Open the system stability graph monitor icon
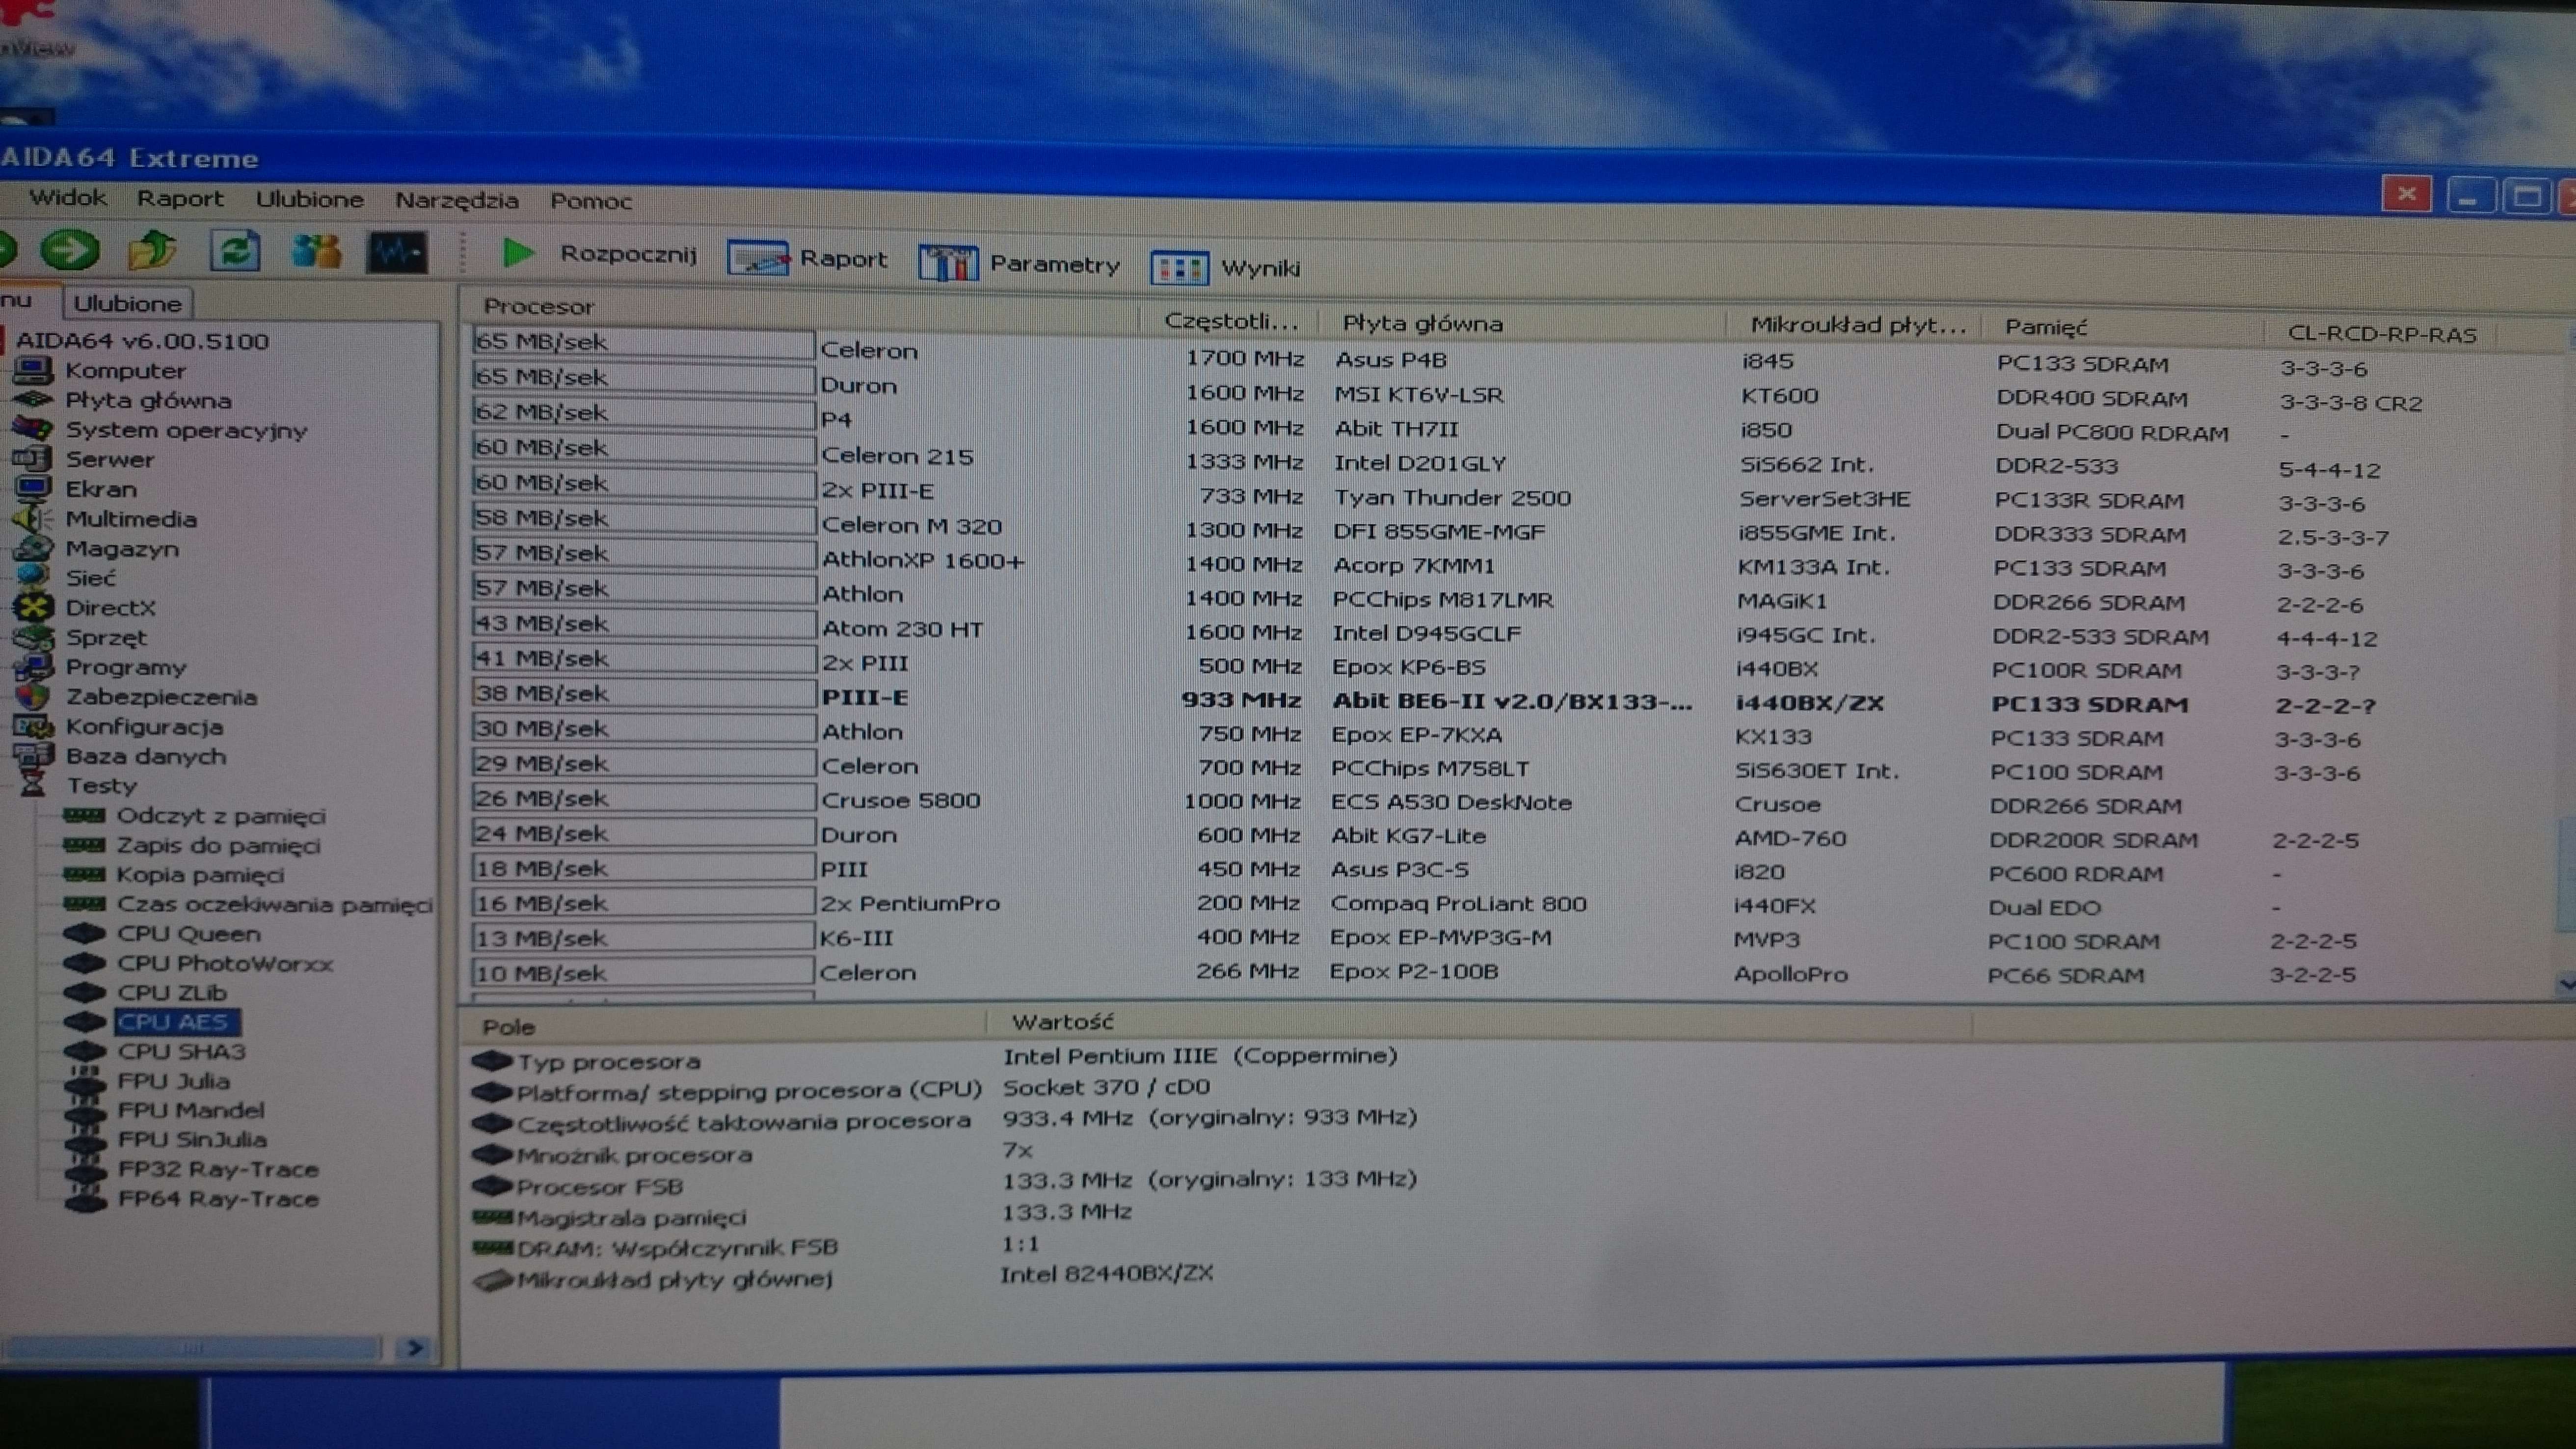This screenshot has width=2576, height=1449. 397,253
